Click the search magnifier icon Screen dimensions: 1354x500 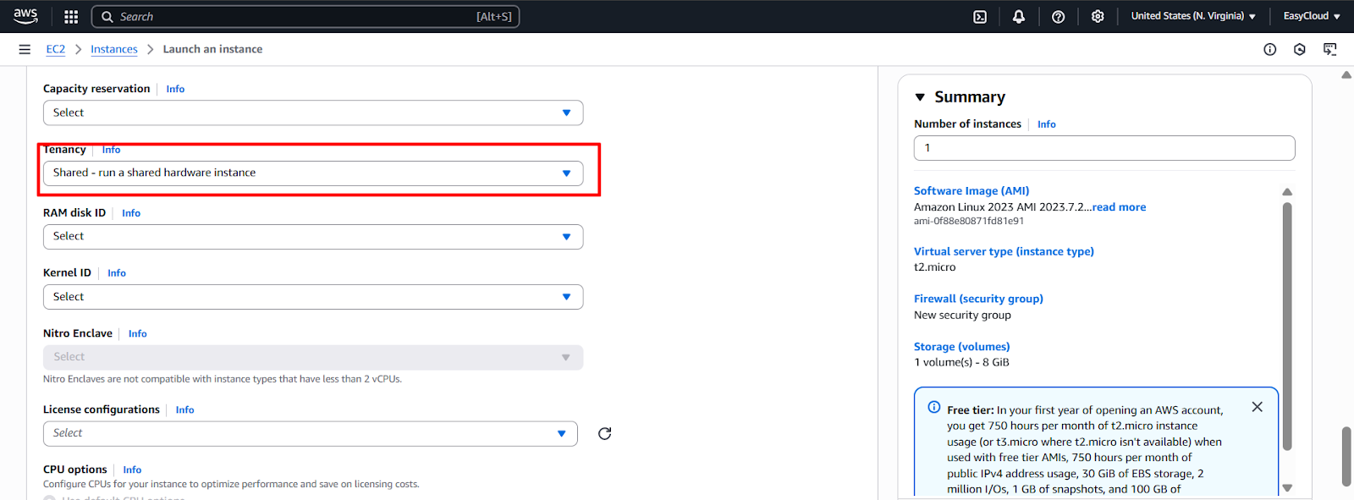pyautogui.click(x=107, y=16)
